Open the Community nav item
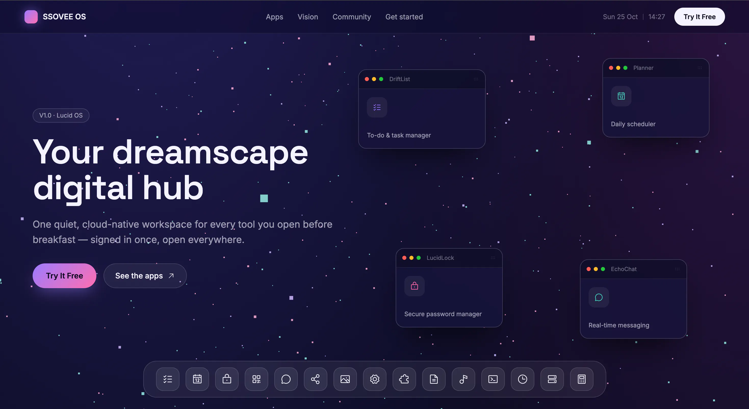 [x=352, y=17]
